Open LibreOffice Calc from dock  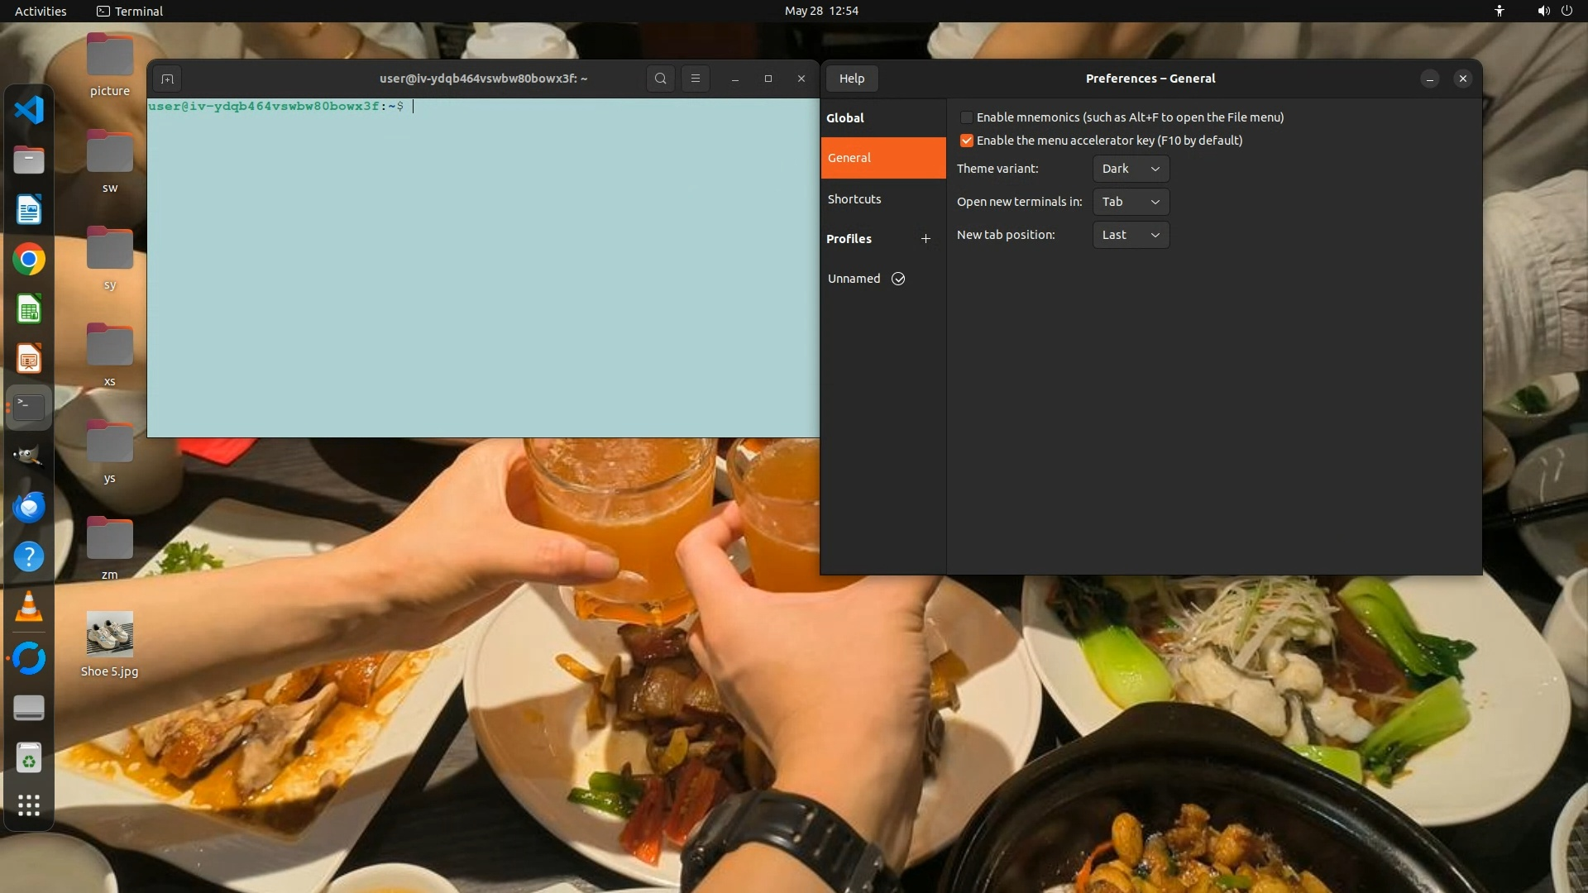coord(29,310)
